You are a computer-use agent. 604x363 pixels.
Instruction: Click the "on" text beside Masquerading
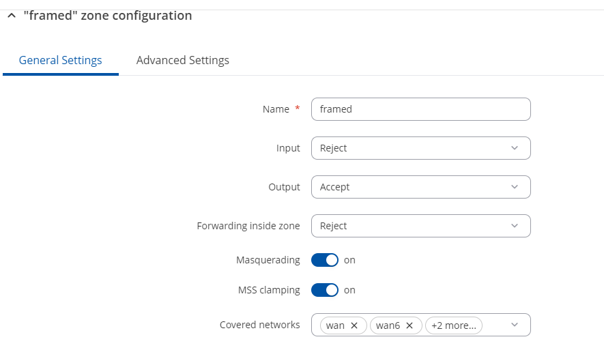349,260
